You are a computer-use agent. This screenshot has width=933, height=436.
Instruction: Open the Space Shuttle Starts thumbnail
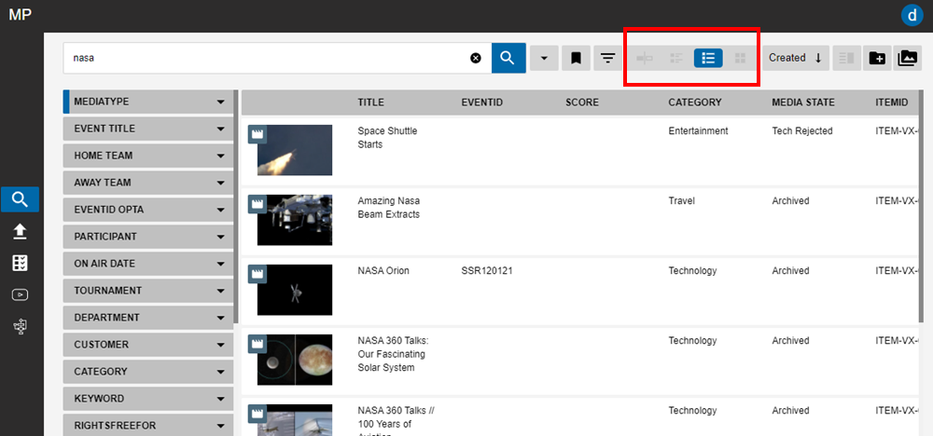click(x=295, y=150)
